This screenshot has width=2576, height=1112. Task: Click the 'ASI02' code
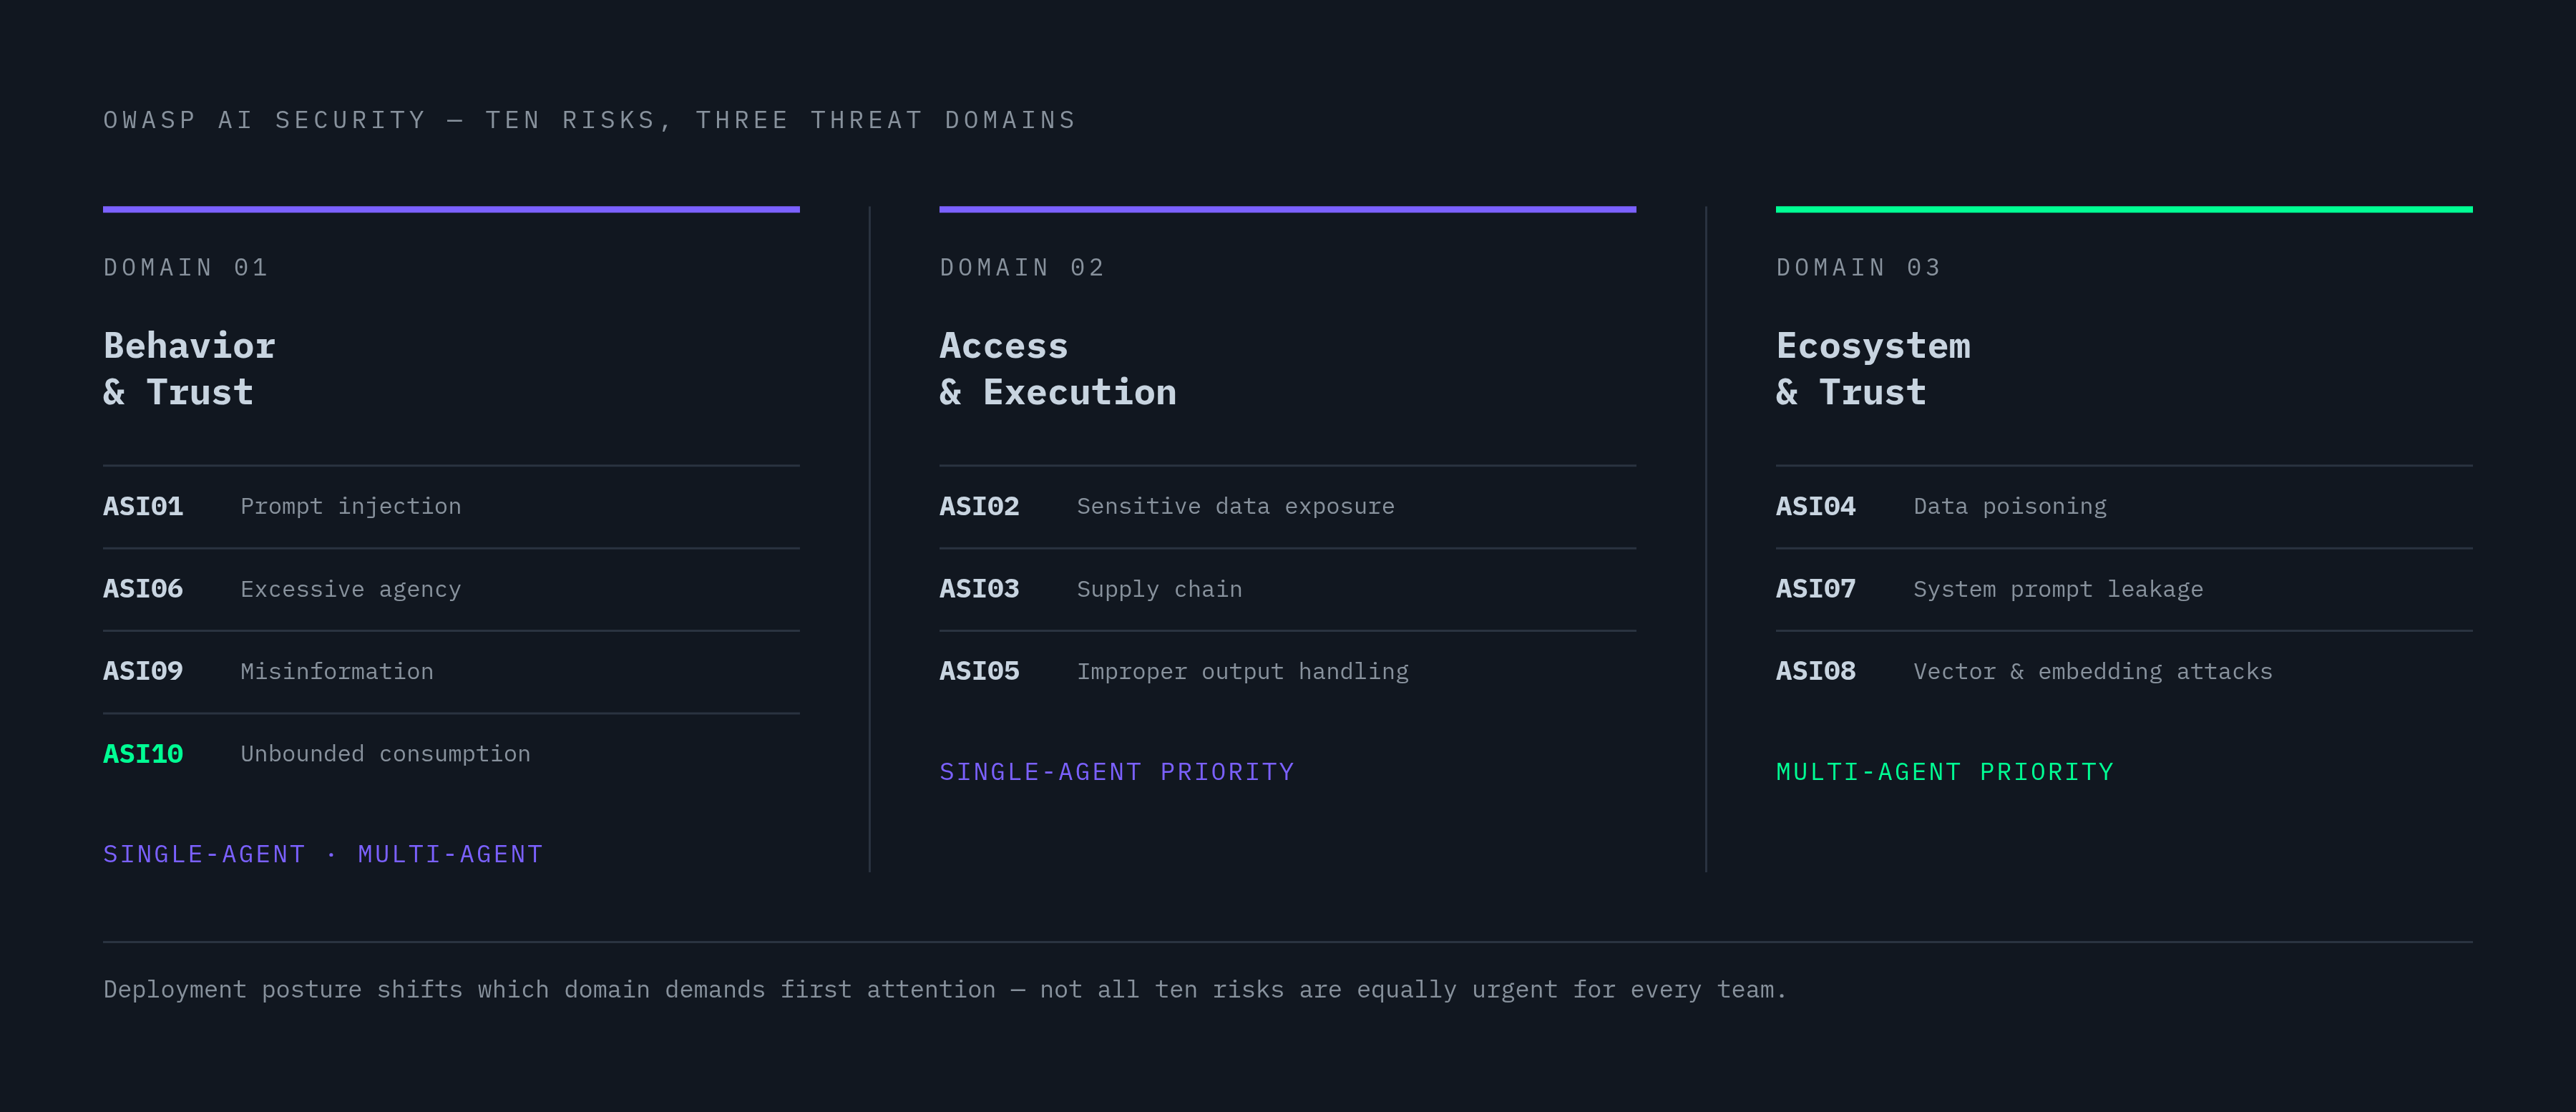click(979, 506)
